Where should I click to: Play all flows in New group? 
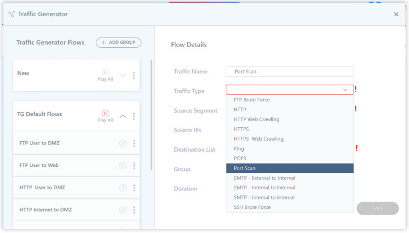[x=105, y=73]
